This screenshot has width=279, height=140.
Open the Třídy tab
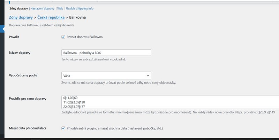click(60, 8)
